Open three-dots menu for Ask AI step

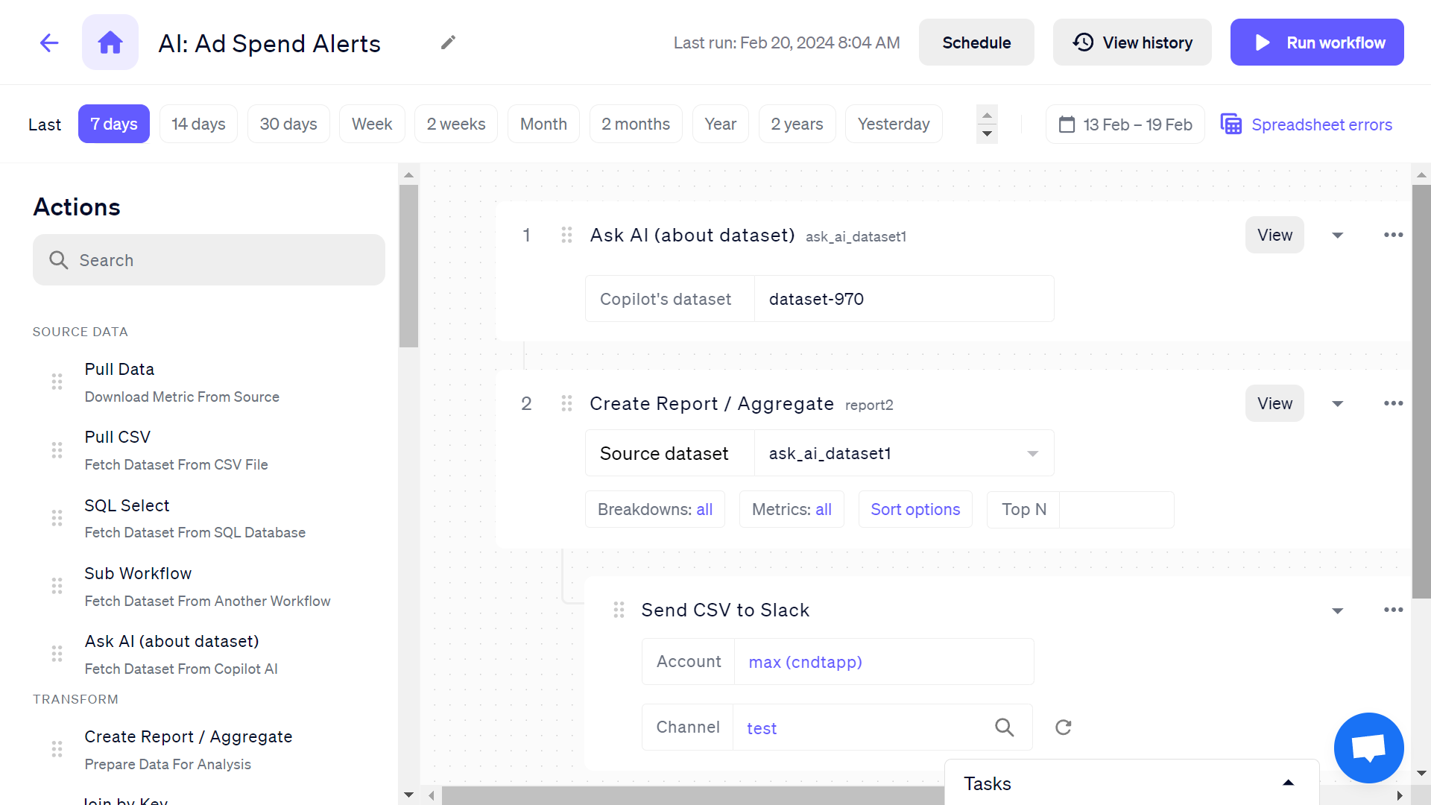[x=1393, y=235]
